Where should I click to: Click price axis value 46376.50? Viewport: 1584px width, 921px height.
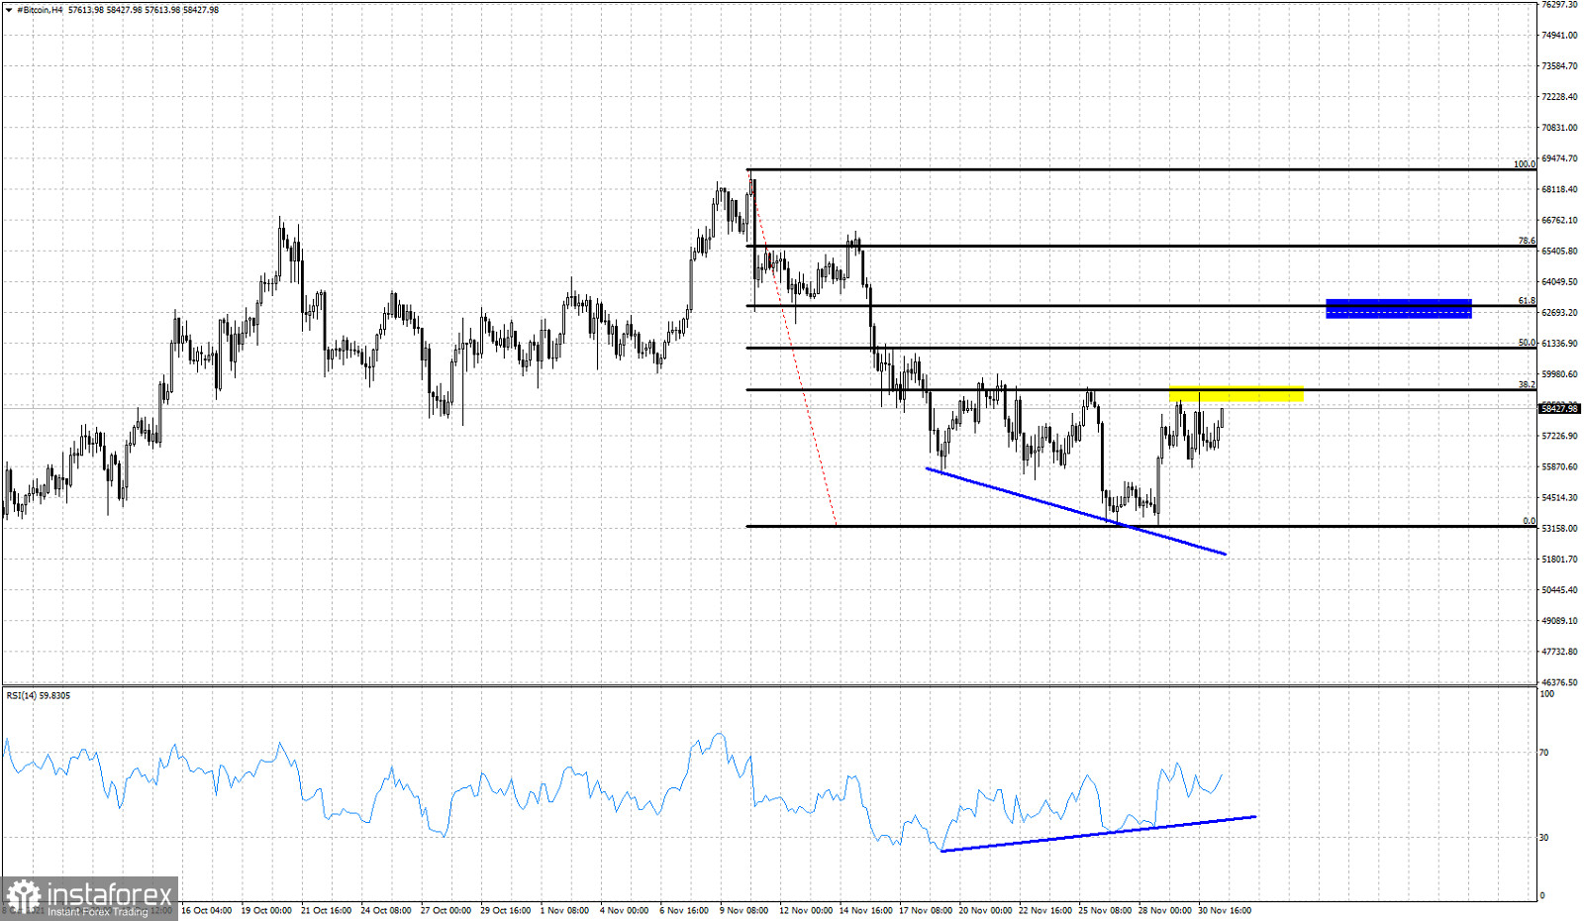coord(1559,682)
